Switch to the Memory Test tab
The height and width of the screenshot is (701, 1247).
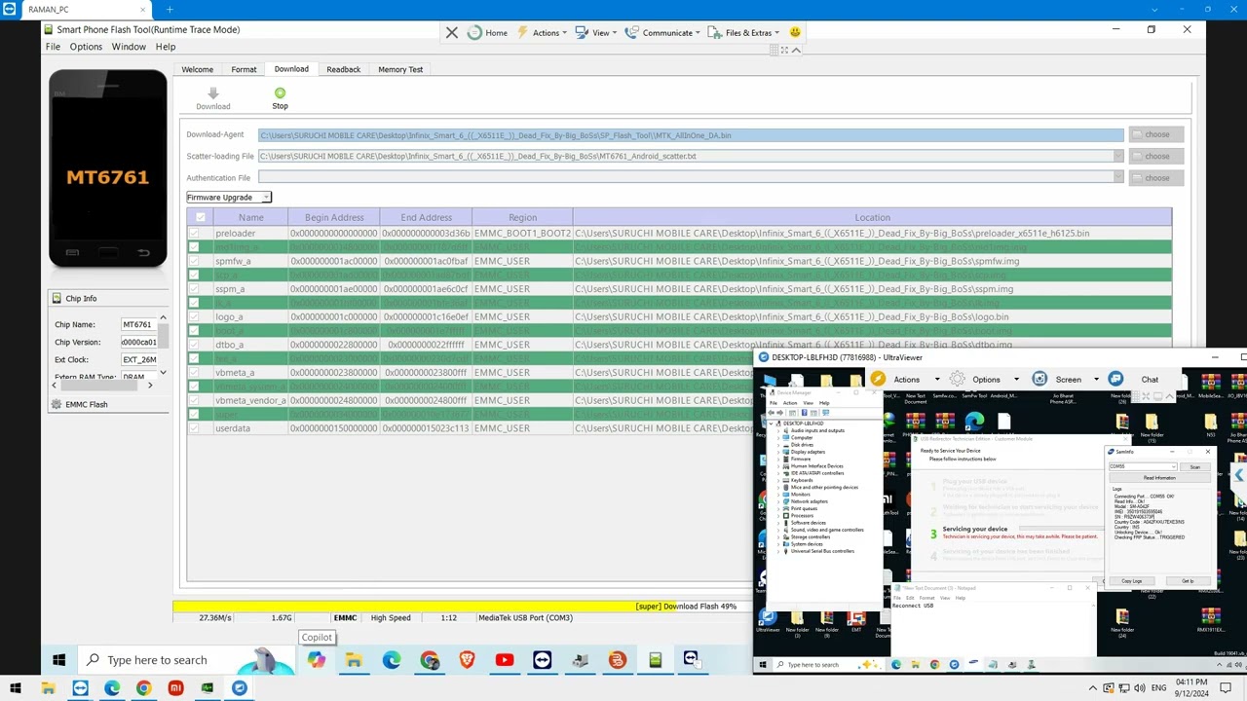coord(400,69)
